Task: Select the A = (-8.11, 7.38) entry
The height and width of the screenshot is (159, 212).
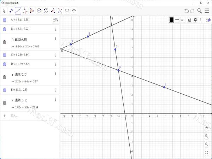Action: (20, 20)
